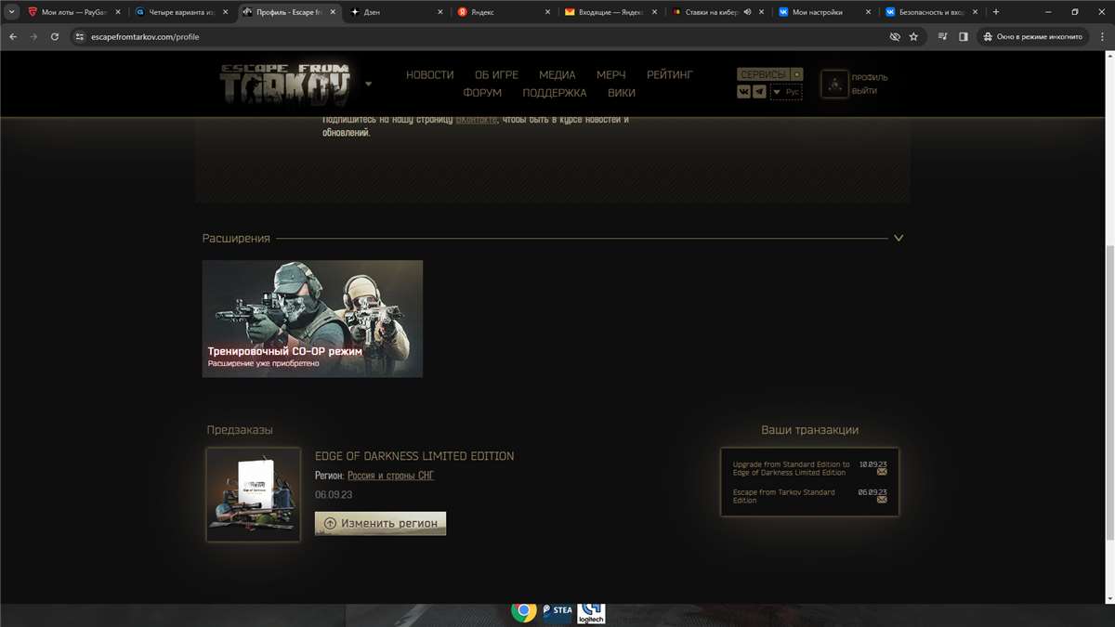Image resolution: width=1115 pixels, height=627 pixels.
Task: Open the Тренировочный CO-OP режим expansion card
Action: (x=312, y=319)
